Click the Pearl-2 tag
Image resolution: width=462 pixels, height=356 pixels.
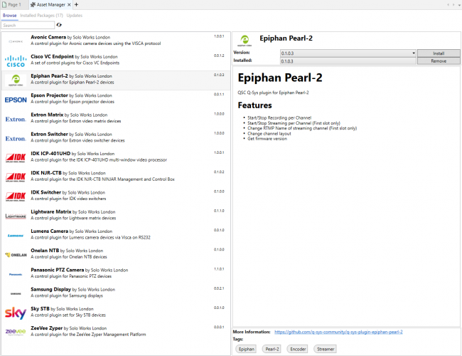(272, 349)
